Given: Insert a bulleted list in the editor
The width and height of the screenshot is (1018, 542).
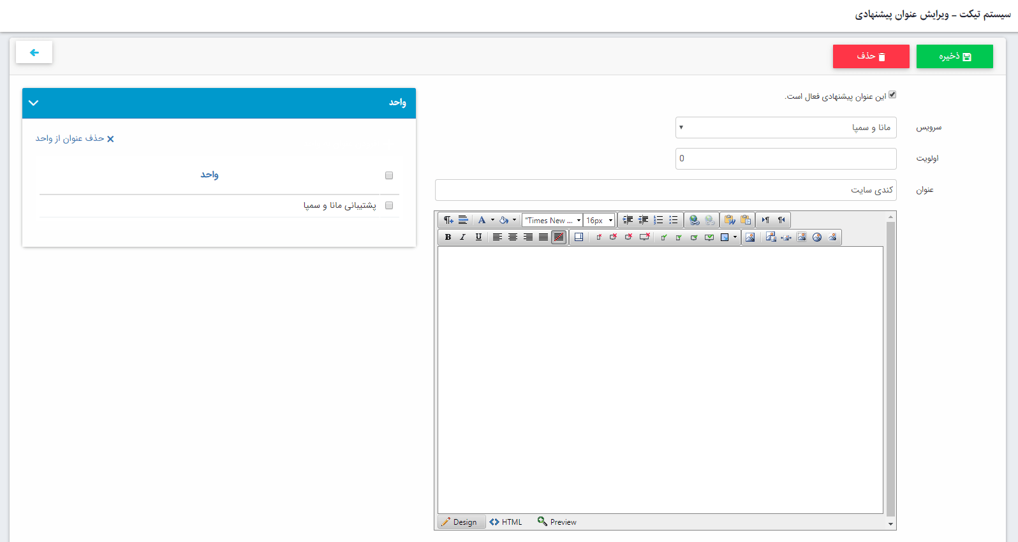Looking at the screenshot, I should [674, 220].
